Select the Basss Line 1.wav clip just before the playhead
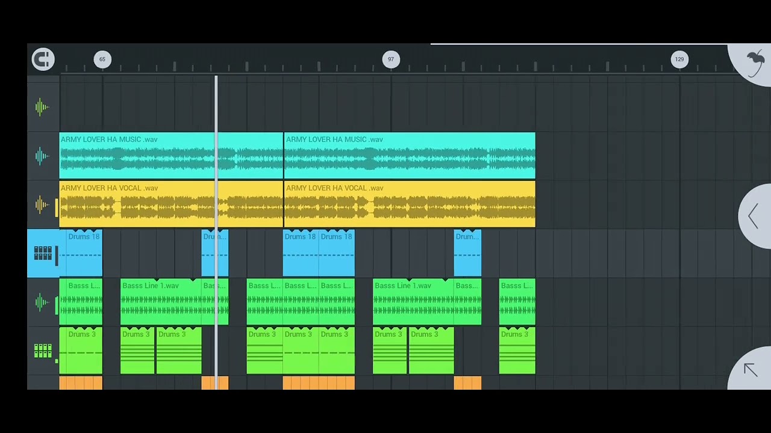This screenshot has width=771, height=433. [x=161, y=302]
